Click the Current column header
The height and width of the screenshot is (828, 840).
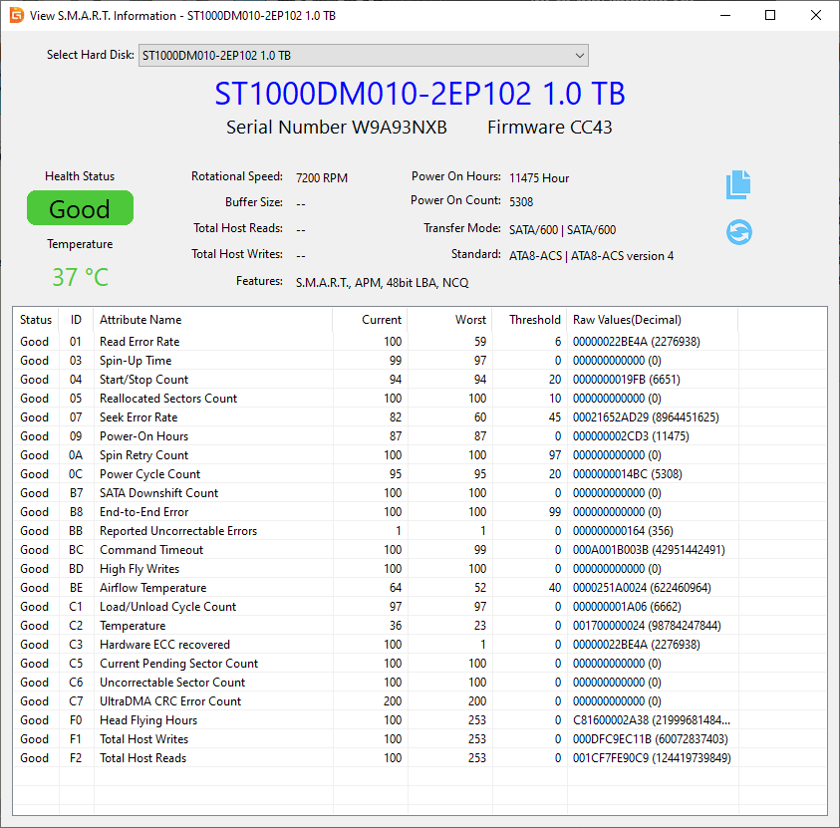click(x=371, y=320)
